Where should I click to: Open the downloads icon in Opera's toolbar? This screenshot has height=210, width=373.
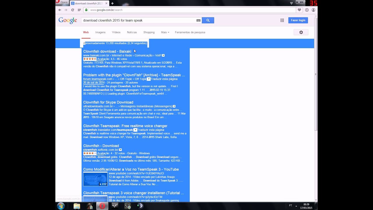click(307, 10)
